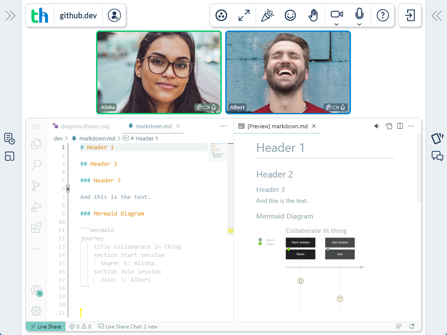
Task: Open the VS Code hamburger menu
Action: [x=36, y=126]
